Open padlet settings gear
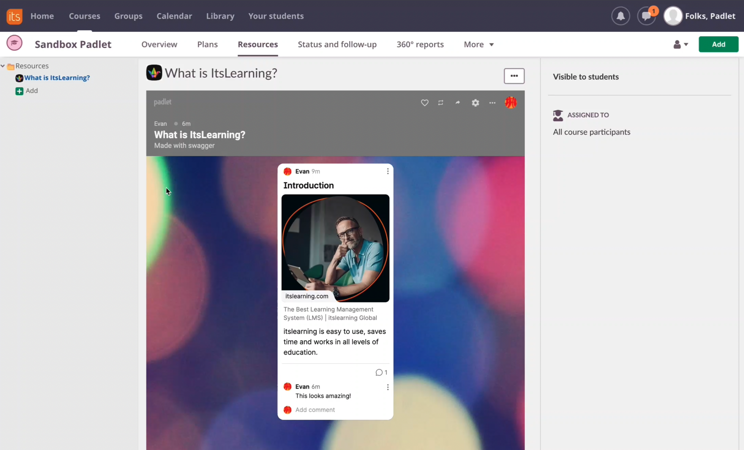The image size is (744, 450). point(475,103)
